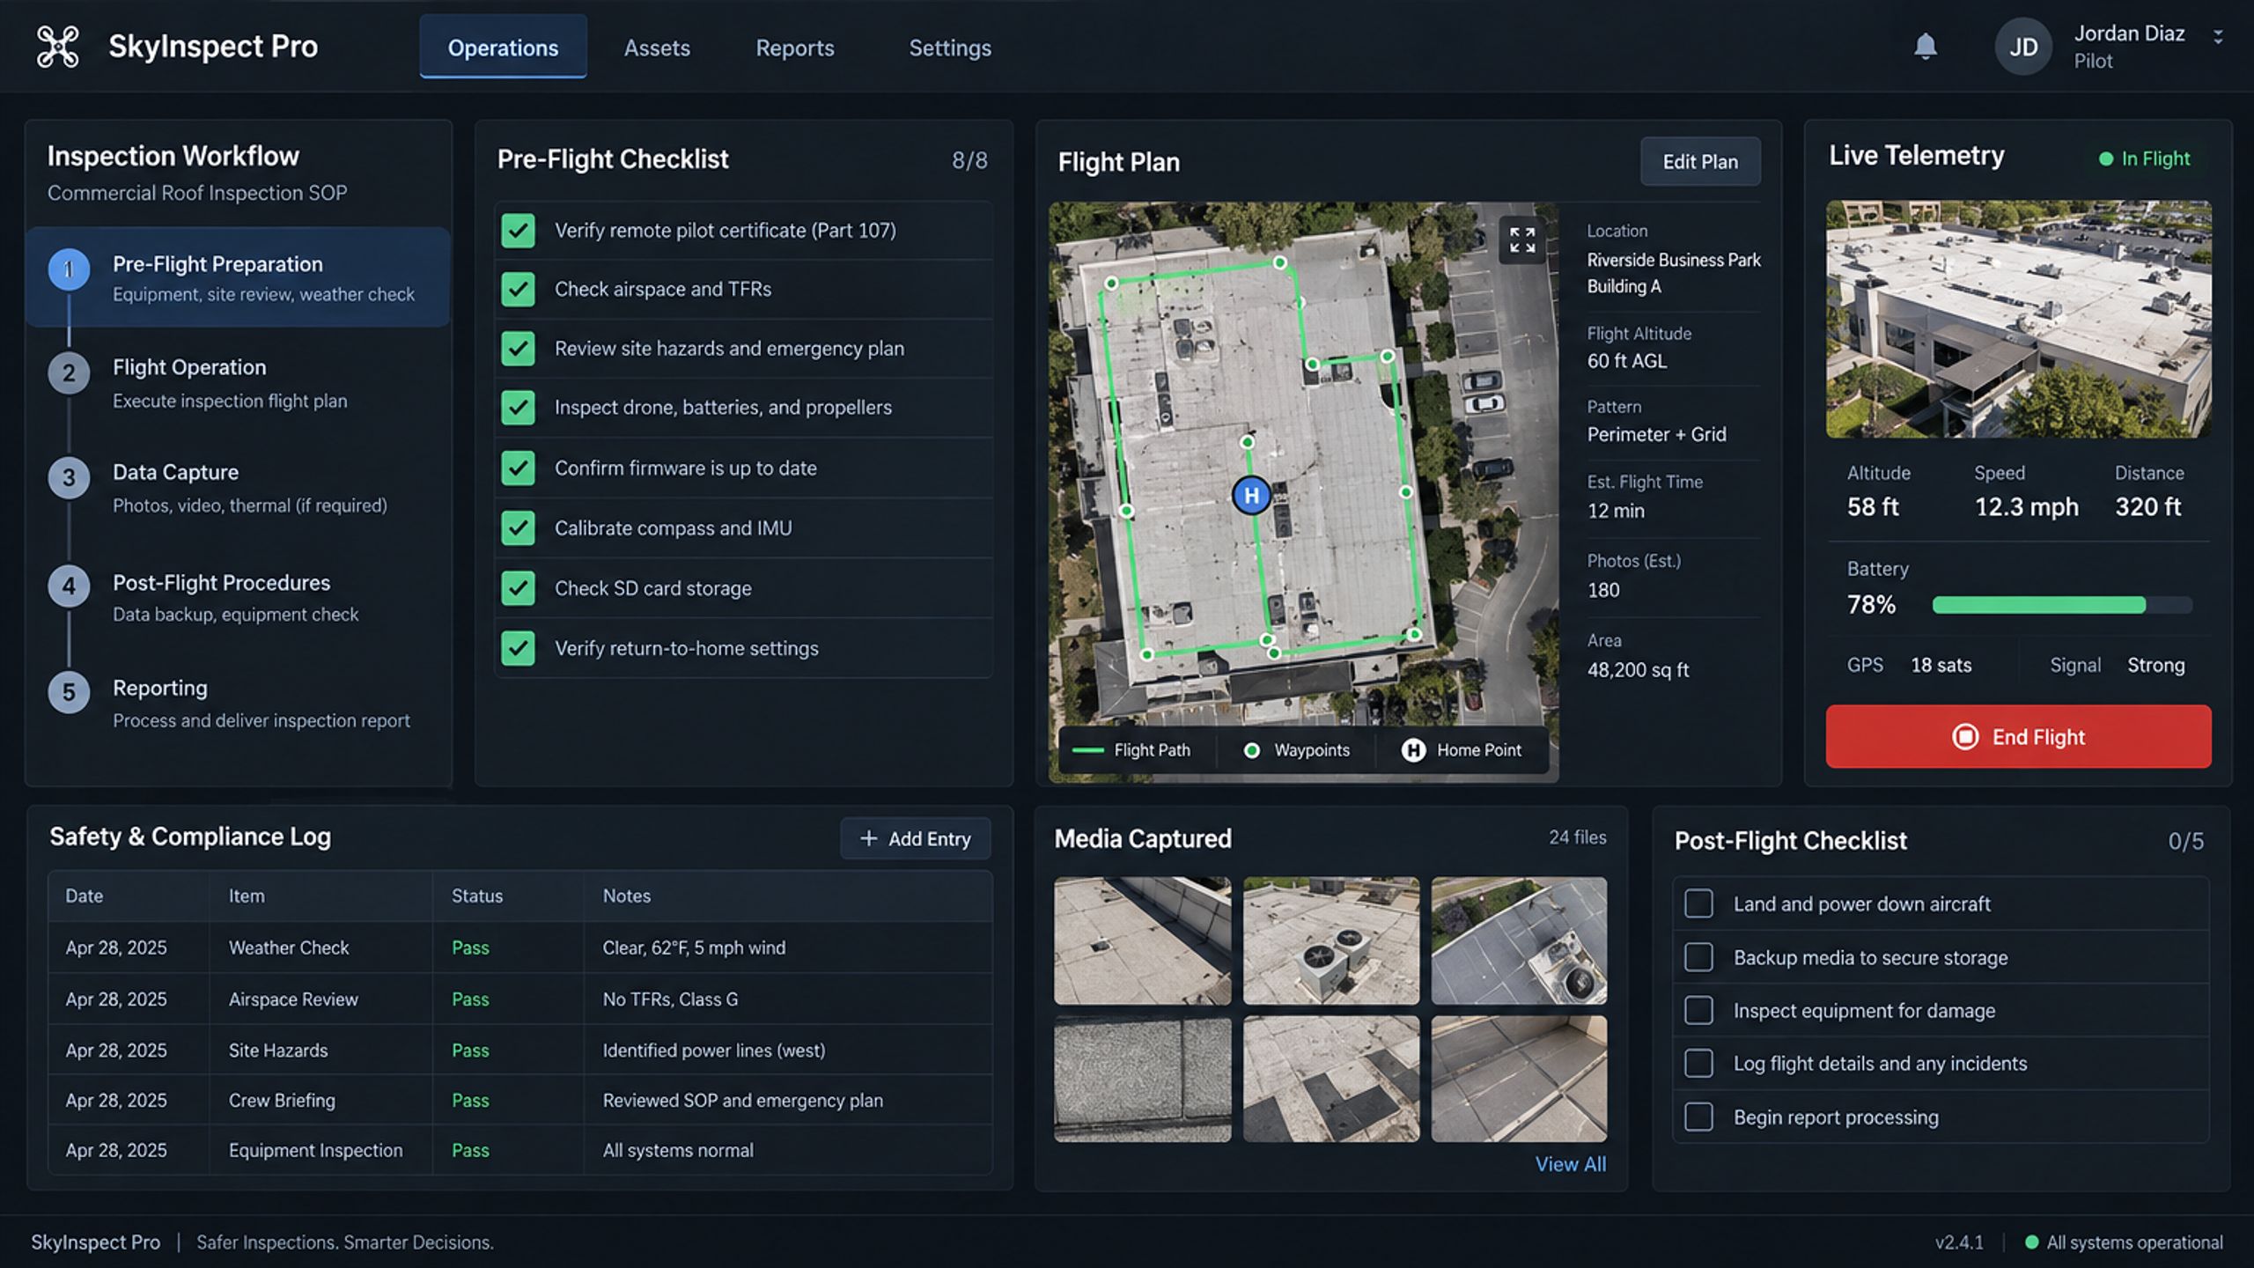Toggle Confirm firmware is up to date checkbox

(x=518, y=468)
